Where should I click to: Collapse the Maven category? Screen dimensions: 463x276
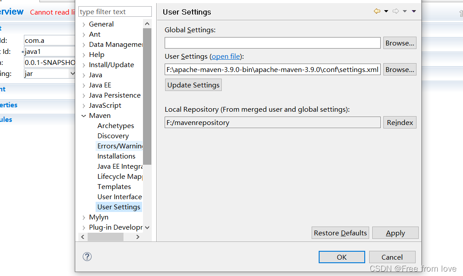tap(84, 115)
